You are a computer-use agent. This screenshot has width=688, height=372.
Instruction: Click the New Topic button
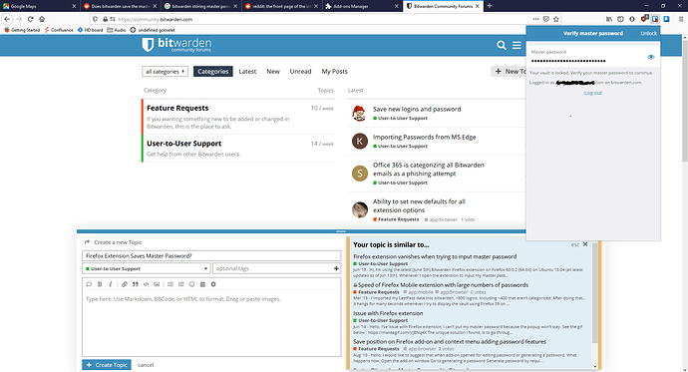click(509, 71)
